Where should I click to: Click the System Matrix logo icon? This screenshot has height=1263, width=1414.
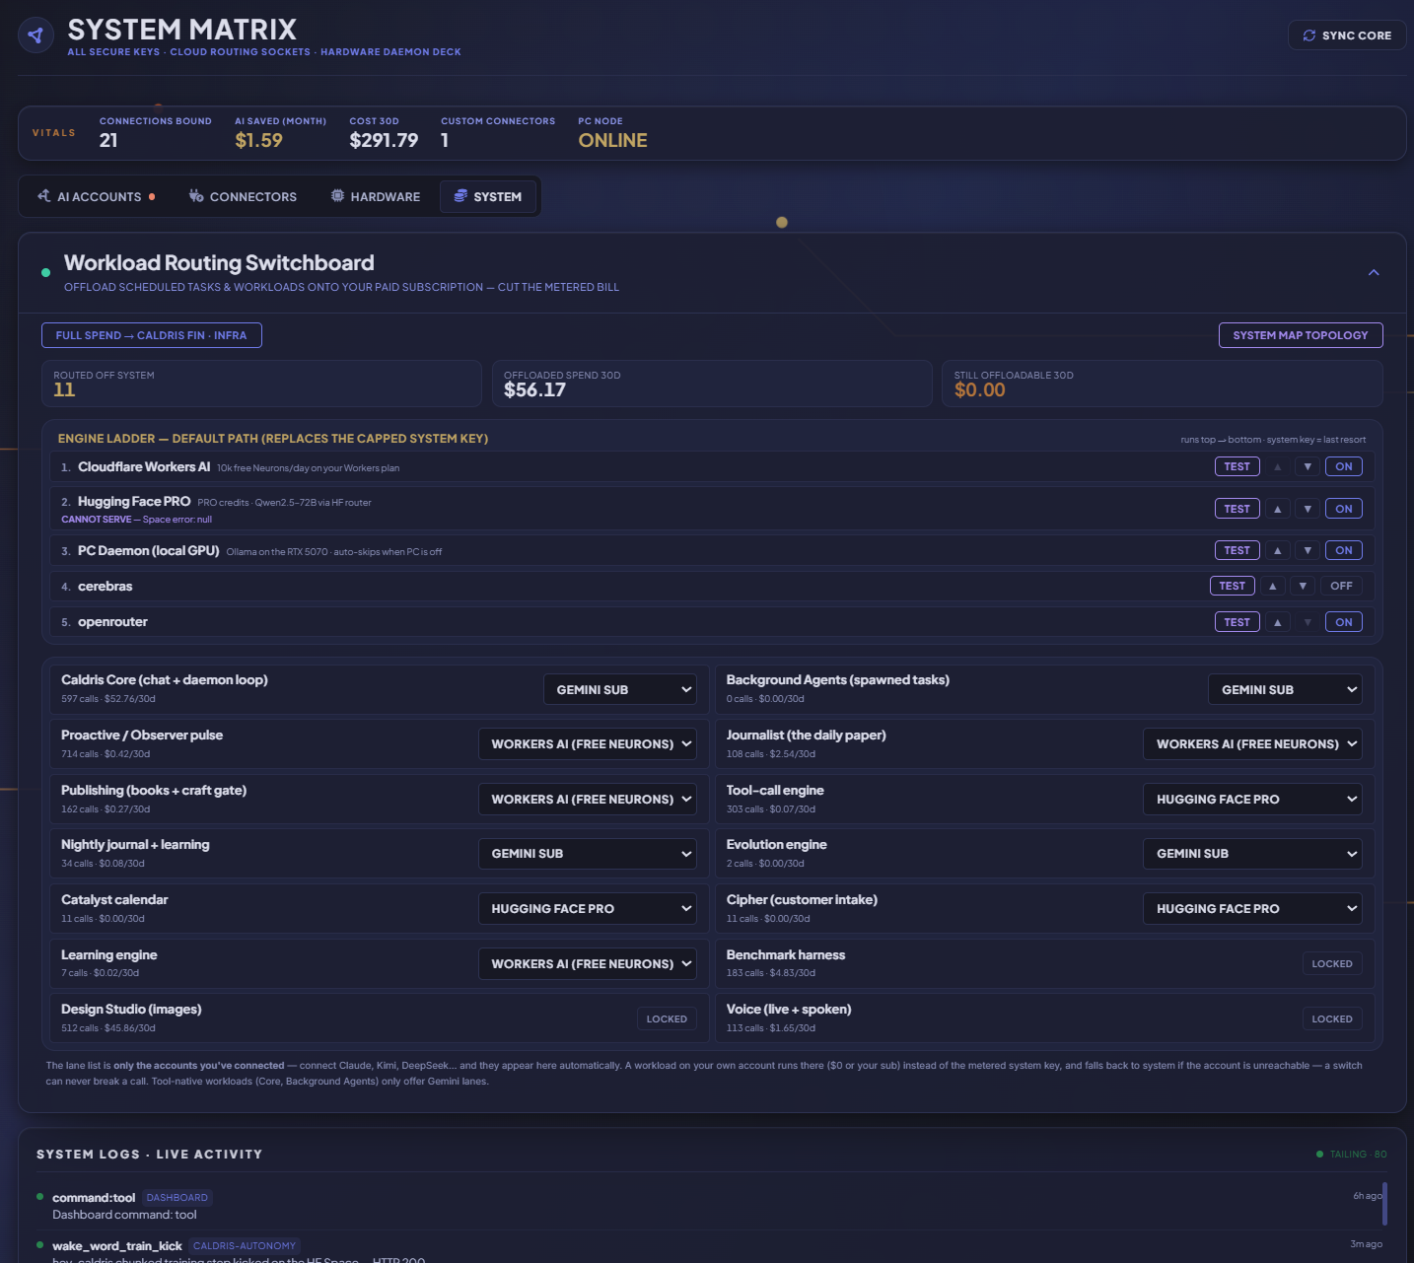35,35
